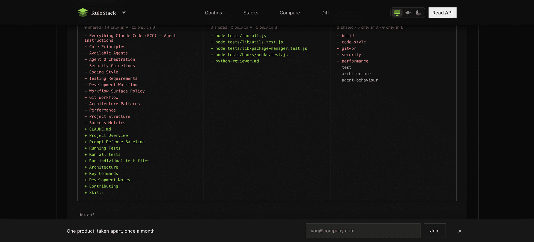Expand the dropdown arrow beside RuleStack
The image size is (534, 242).
click(124, 13)
